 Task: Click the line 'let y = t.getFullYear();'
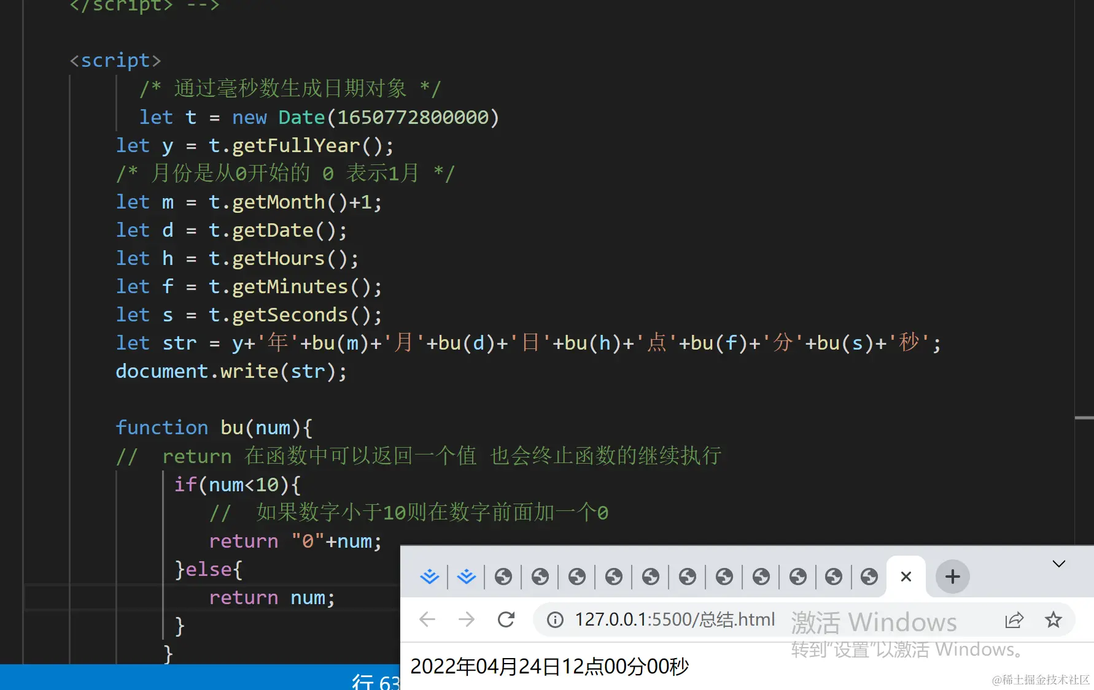pos(255,146)
